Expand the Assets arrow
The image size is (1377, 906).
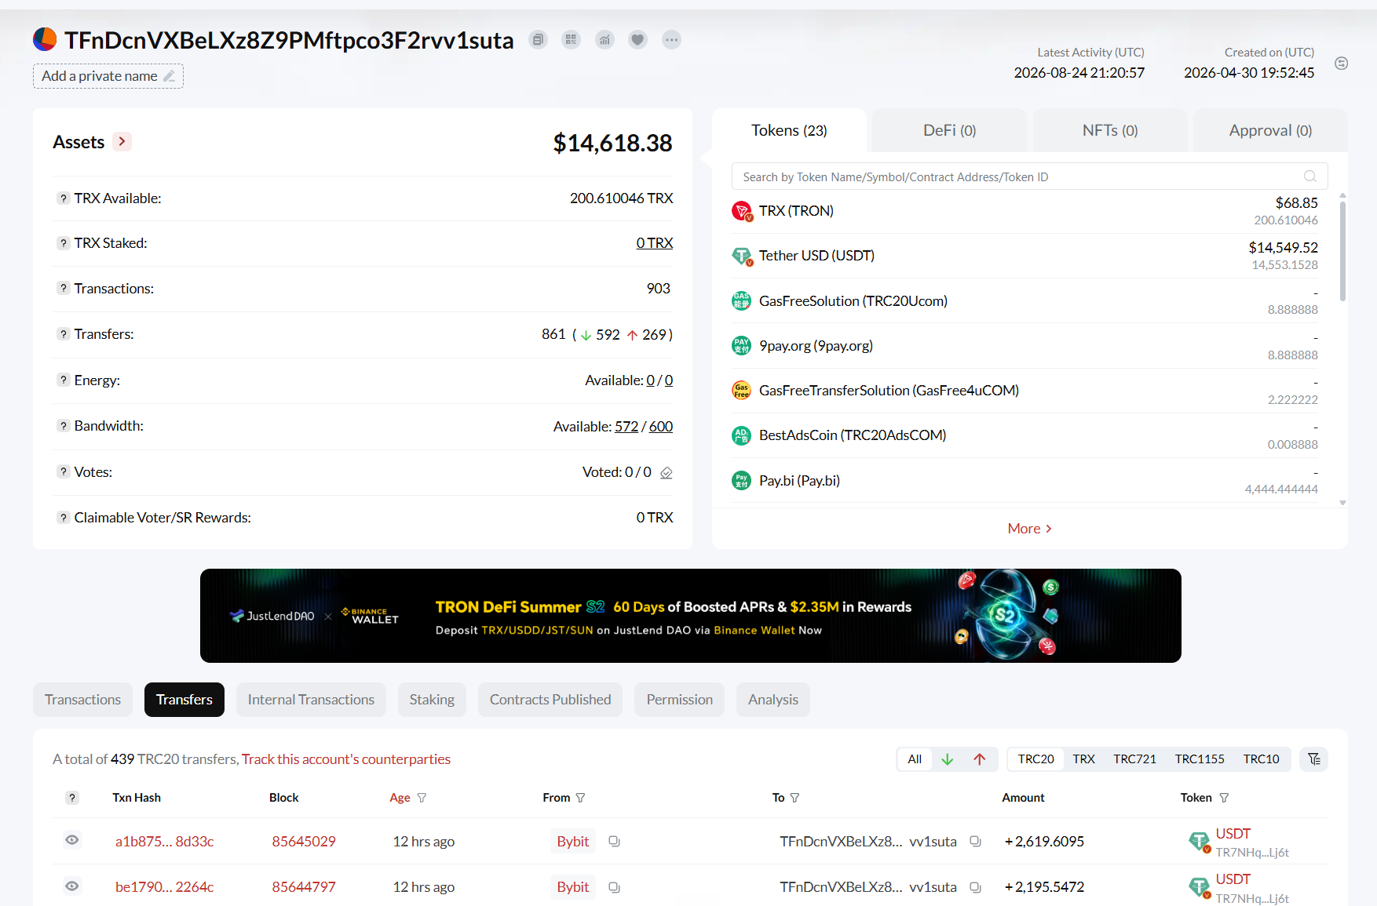(122, 141)
